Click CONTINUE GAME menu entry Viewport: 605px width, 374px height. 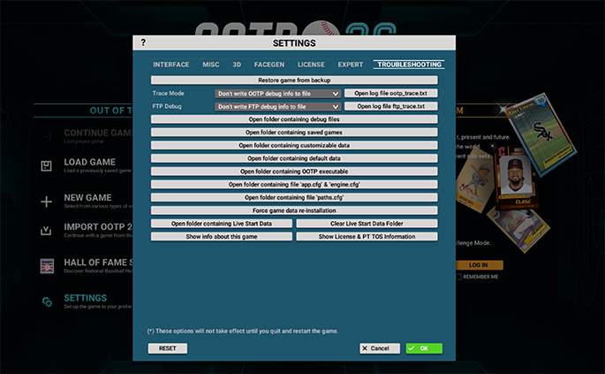pyautogui.click(x=98, y=134)
